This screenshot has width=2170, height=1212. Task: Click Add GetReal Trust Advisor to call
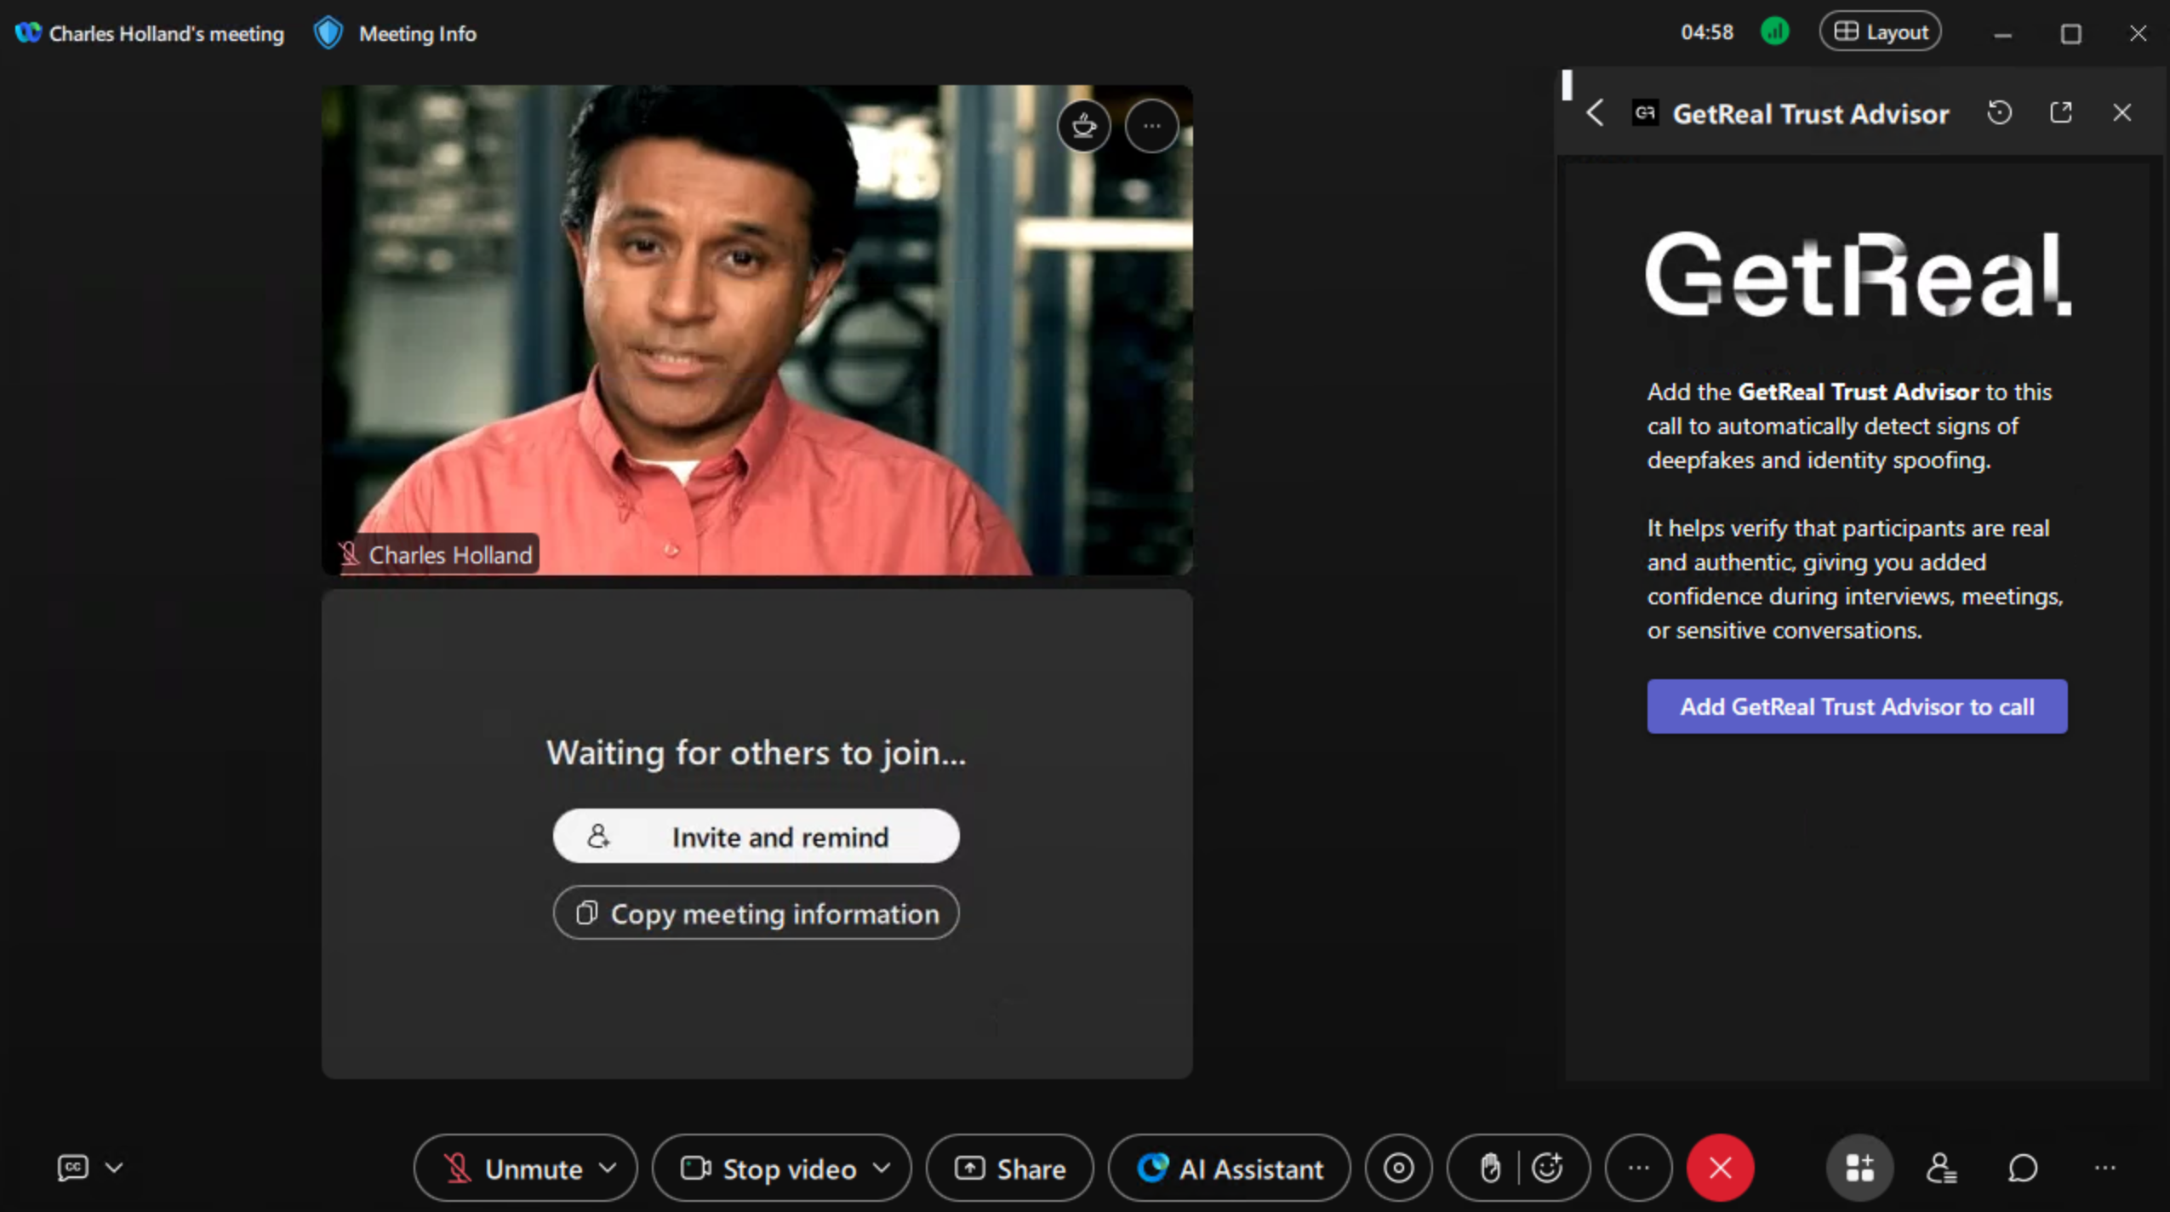1857,706
